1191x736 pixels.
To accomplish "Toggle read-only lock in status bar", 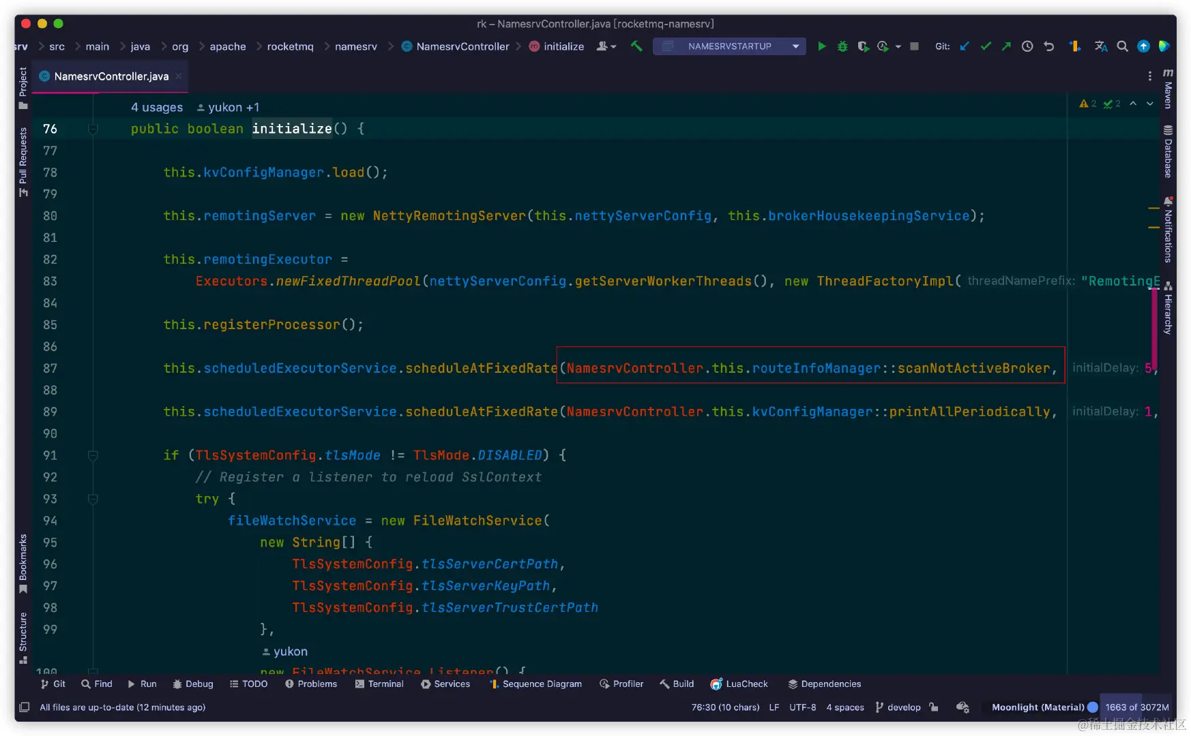I will pos(934,707).
